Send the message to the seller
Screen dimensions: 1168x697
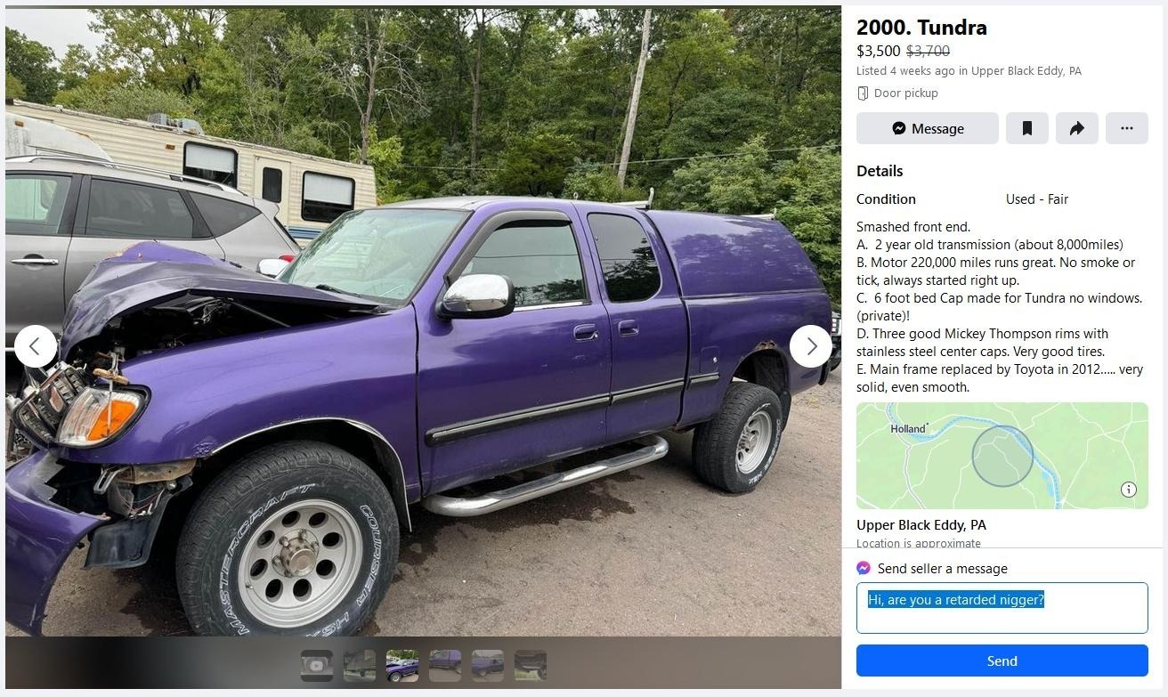click(1002, 661)
